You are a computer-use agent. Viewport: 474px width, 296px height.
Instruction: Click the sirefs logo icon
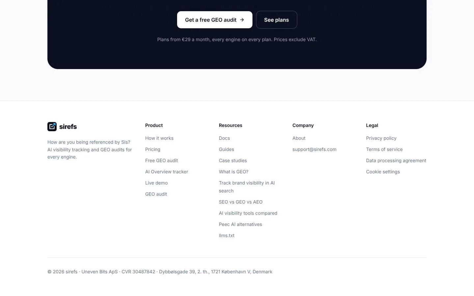[52, 127]
